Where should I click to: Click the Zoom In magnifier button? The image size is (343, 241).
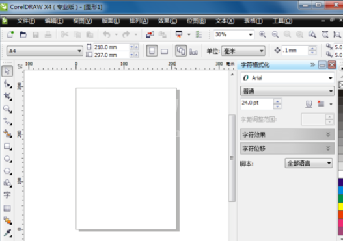tap(262, 34)
